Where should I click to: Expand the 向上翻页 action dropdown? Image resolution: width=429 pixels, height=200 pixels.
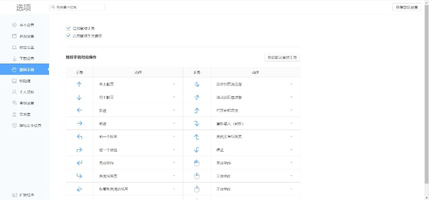click(x=174, y=84)
